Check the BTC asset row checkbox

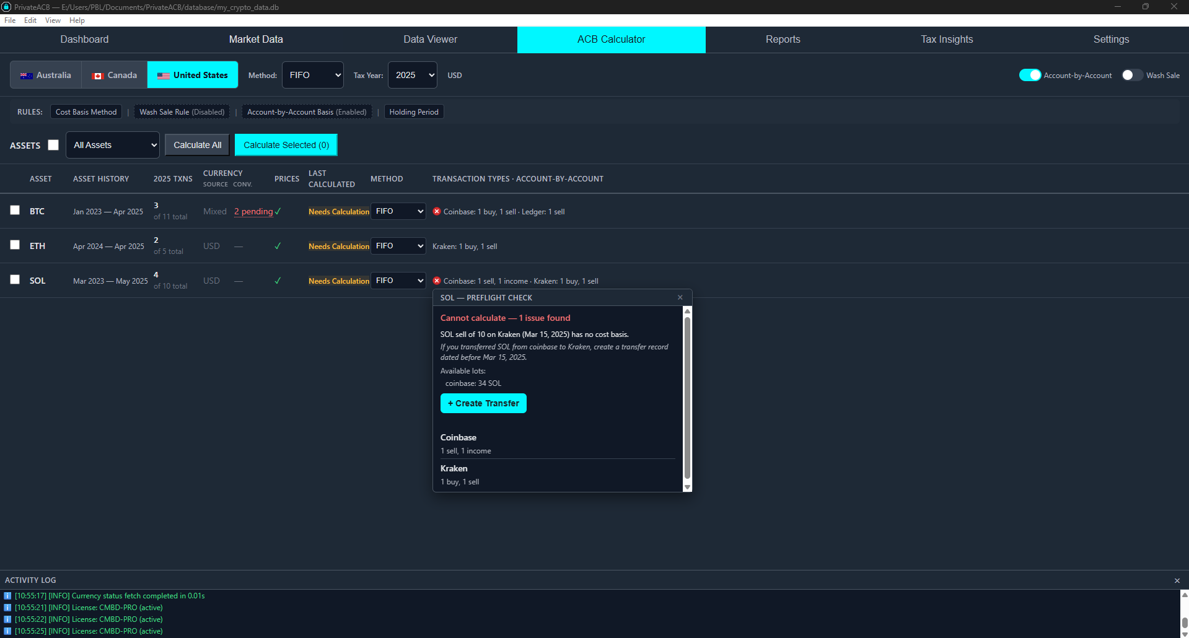(x=15, y=211)
